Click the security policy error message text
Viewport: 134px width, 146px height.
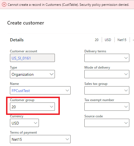(x=68, y=5)
